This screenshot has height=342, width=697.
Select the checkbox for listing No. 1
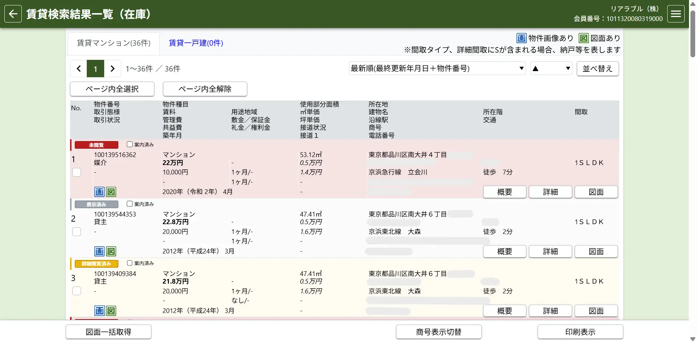pyautogui.click(x=77, y=172)
